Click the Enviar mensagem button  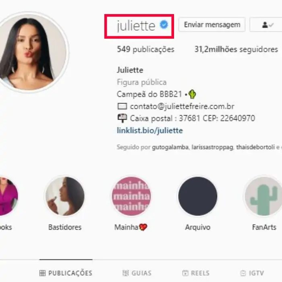tap(212, 25)
